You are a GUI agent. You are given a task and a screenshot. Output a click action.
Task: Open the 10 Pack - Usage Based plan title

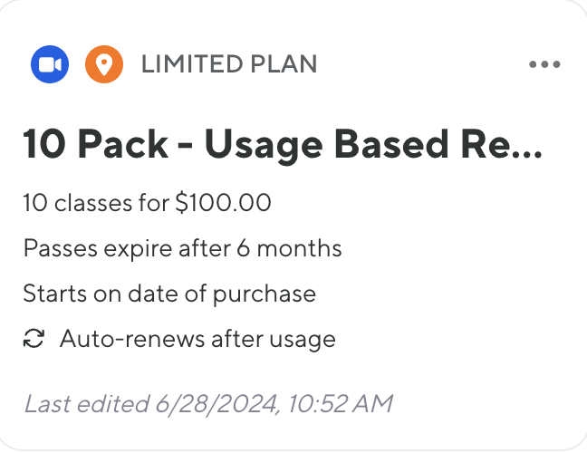[281, 145]
